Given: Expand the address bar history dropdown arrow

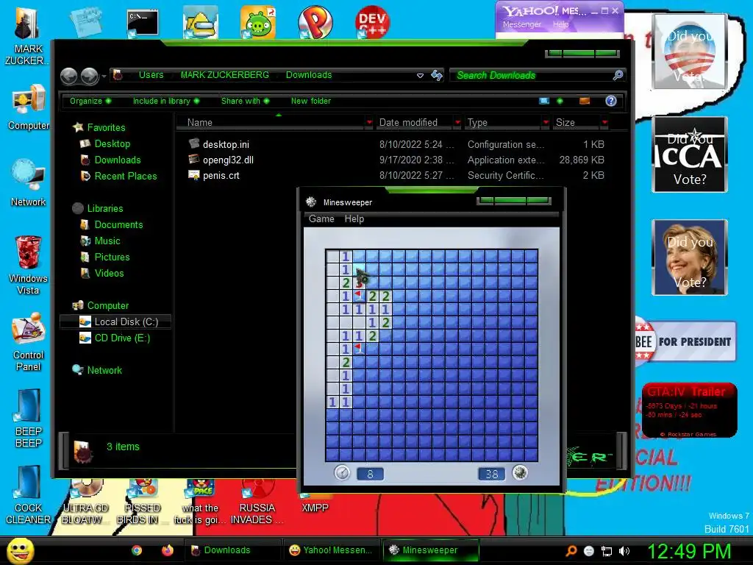Looking at the screenshot, I should pos(420,76).
